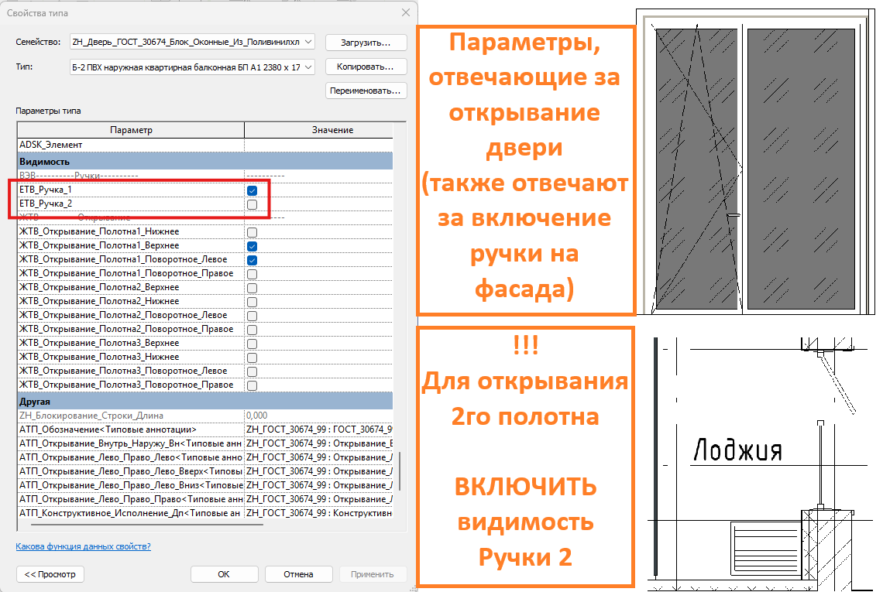
Task: Click the Копировать... button
Action: coord(366,67)
